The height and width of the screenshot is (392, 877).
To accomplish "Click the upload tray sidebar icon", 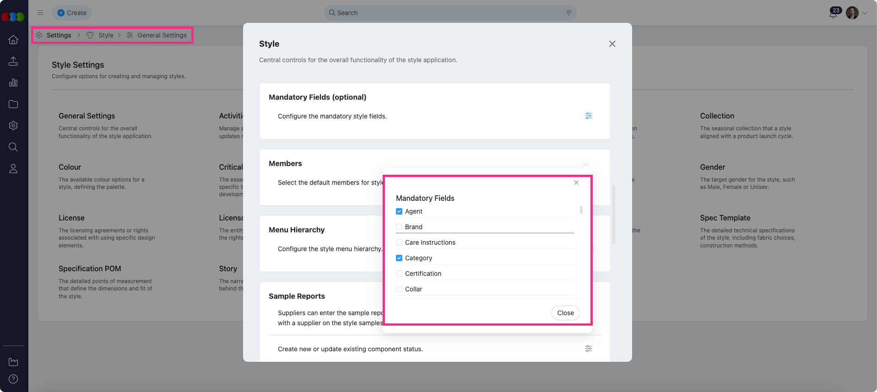I will 13,61.
